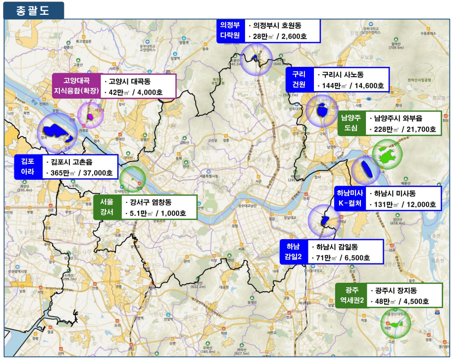Click the figure 71만㎡ / 6,500호

coord(343,257)
